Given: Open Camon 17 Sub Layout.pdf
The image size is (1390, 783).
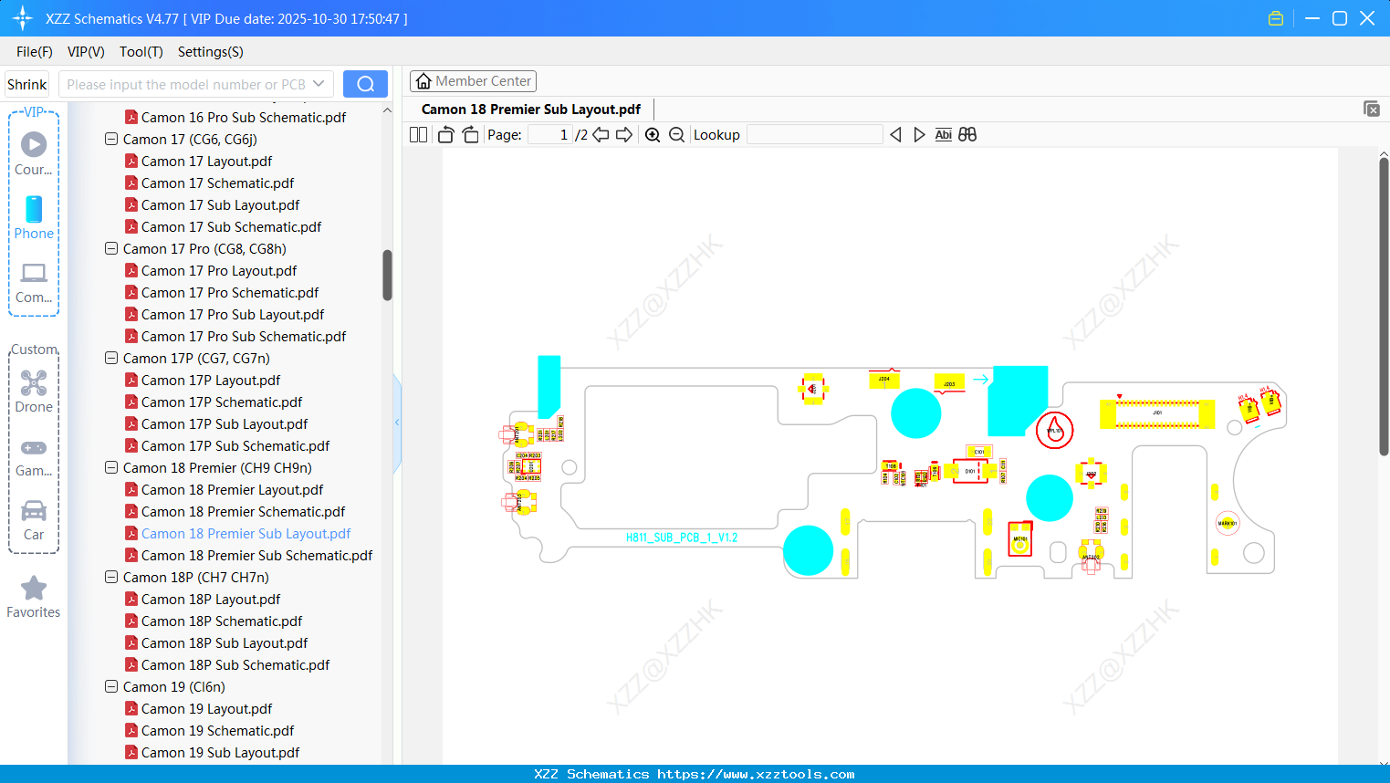Looking at the screenshot, I should tap(220, 205).
